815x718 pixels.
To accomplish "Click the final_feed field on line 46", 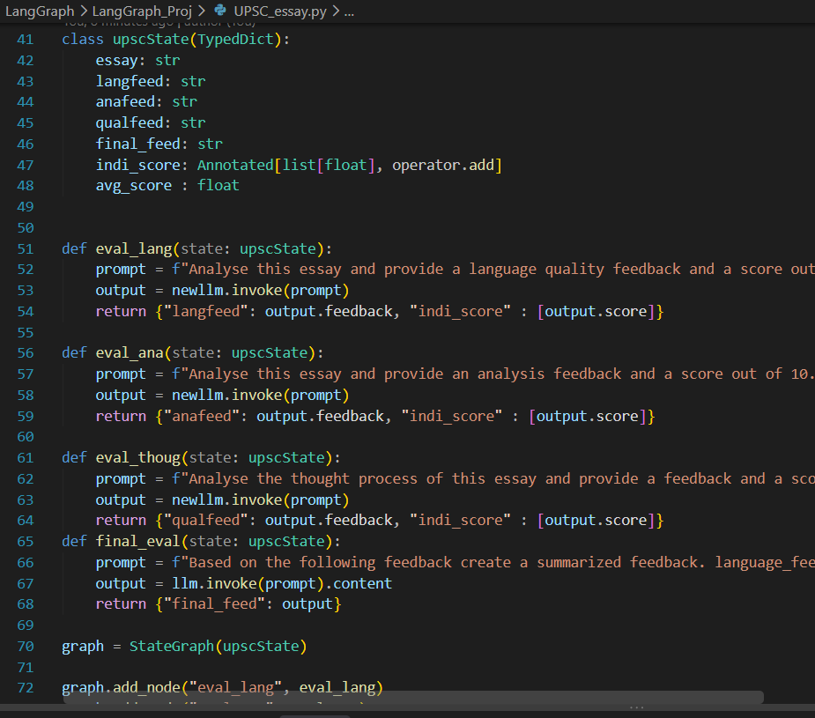I will pos(137,144).
